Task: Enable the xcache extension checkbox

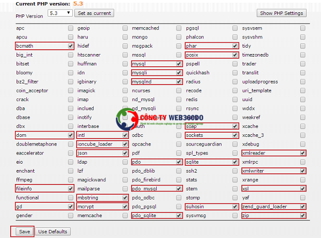Action: (303, 126)
